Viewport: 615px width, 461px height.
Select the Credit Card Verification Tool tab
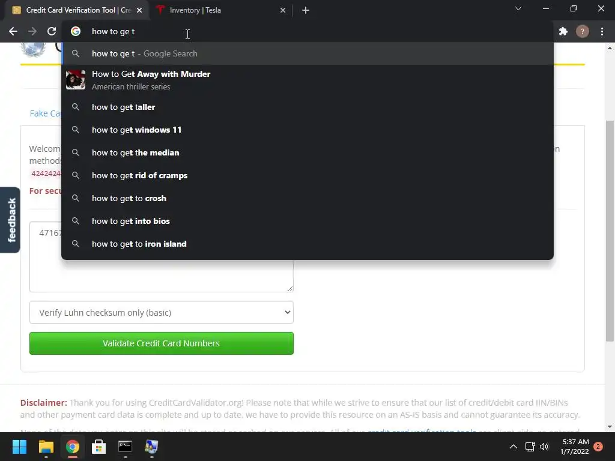click(76, 11)
